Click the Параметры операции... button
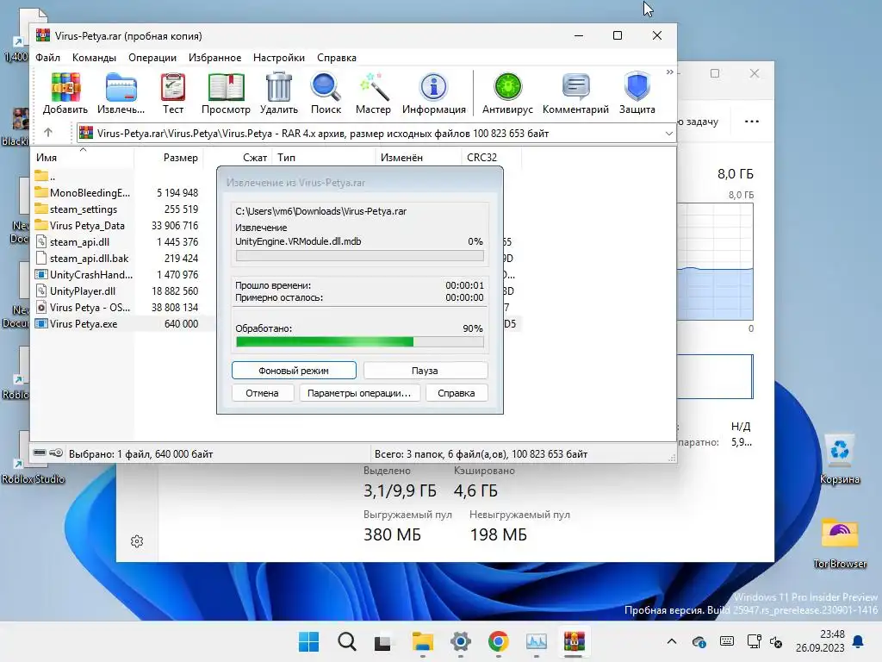The image size is (882, 662). point(359,393)
